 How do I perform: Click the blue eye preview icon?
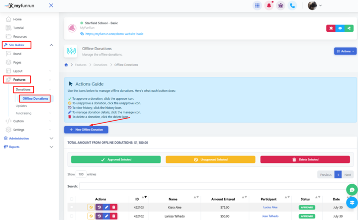[x=340, y=28]
